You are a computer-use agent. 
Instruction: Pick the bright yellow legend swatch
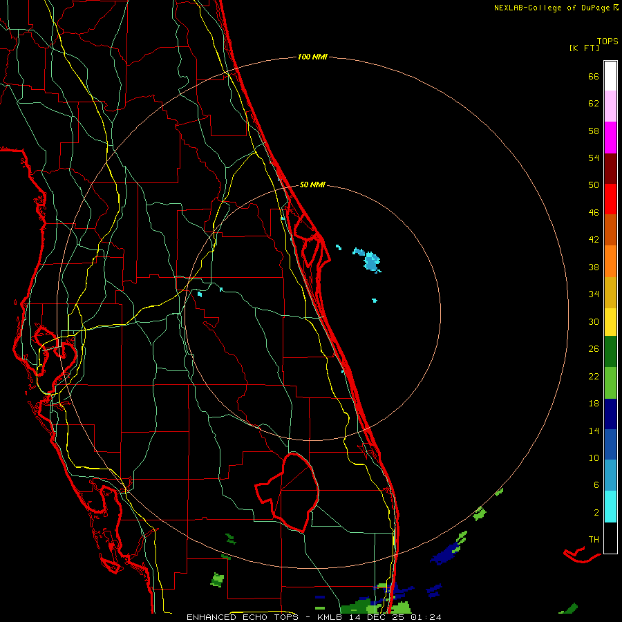point(610,322)
